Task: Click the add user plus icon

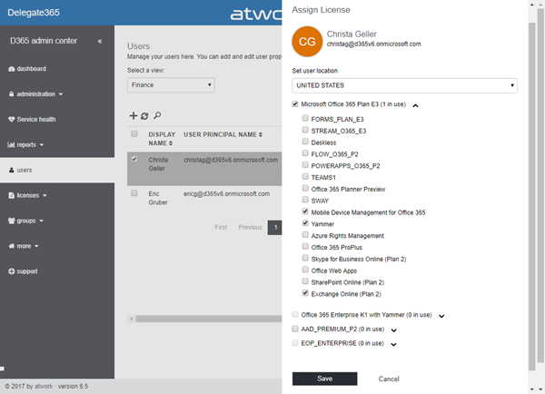Action: click(x=134, y=115)
